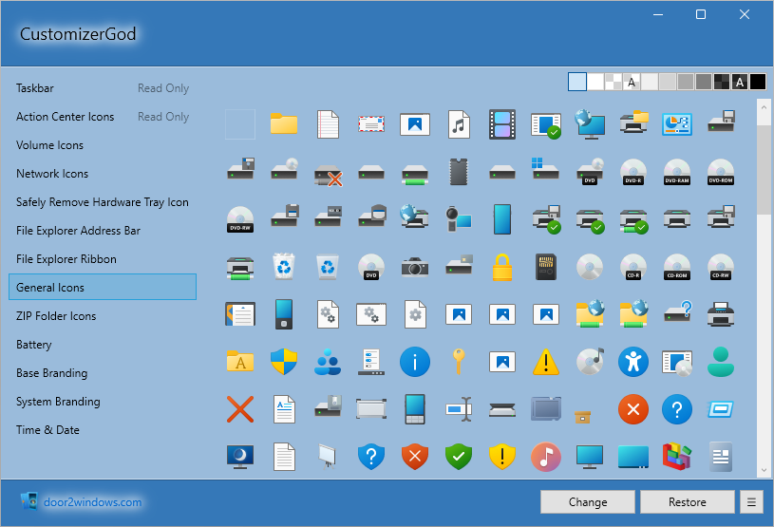This screenshot has height=527, width=774.
Task: Select the full recycle bin icon
Action: (x=284, y=267)
